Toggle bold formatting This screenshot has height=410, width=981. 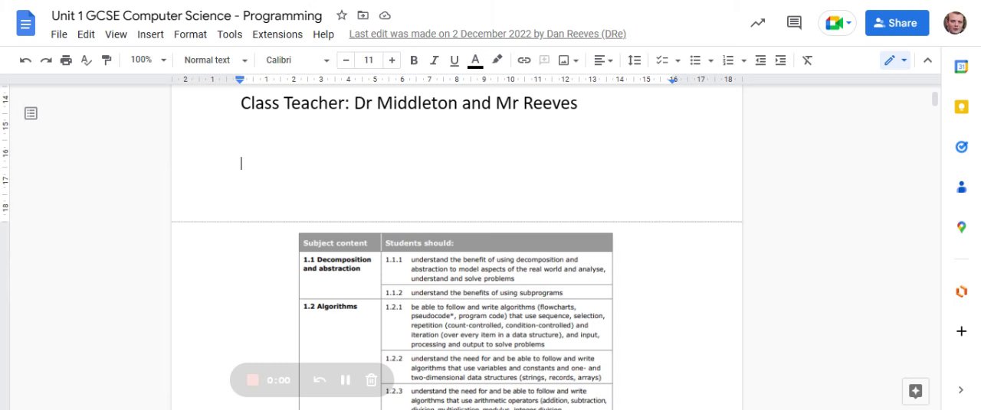pos(414,60)
